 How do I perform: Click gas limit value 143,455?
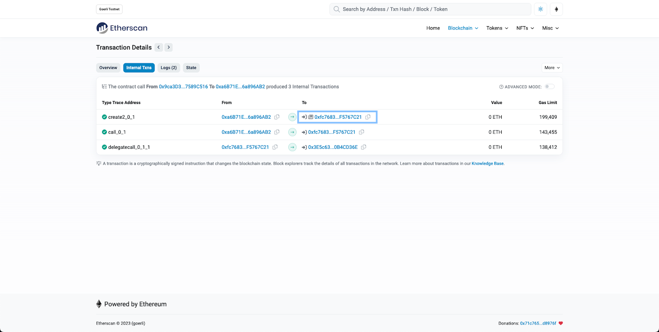click(548, 132)
